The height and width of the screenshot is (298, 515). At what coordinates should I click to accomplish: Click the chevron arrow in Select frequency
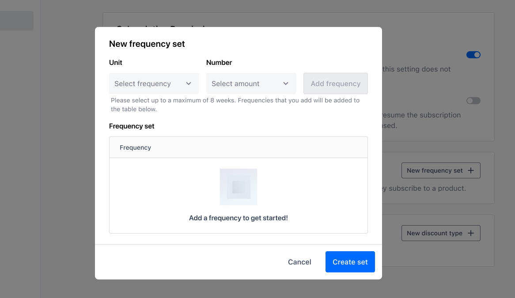click(189, 84)
